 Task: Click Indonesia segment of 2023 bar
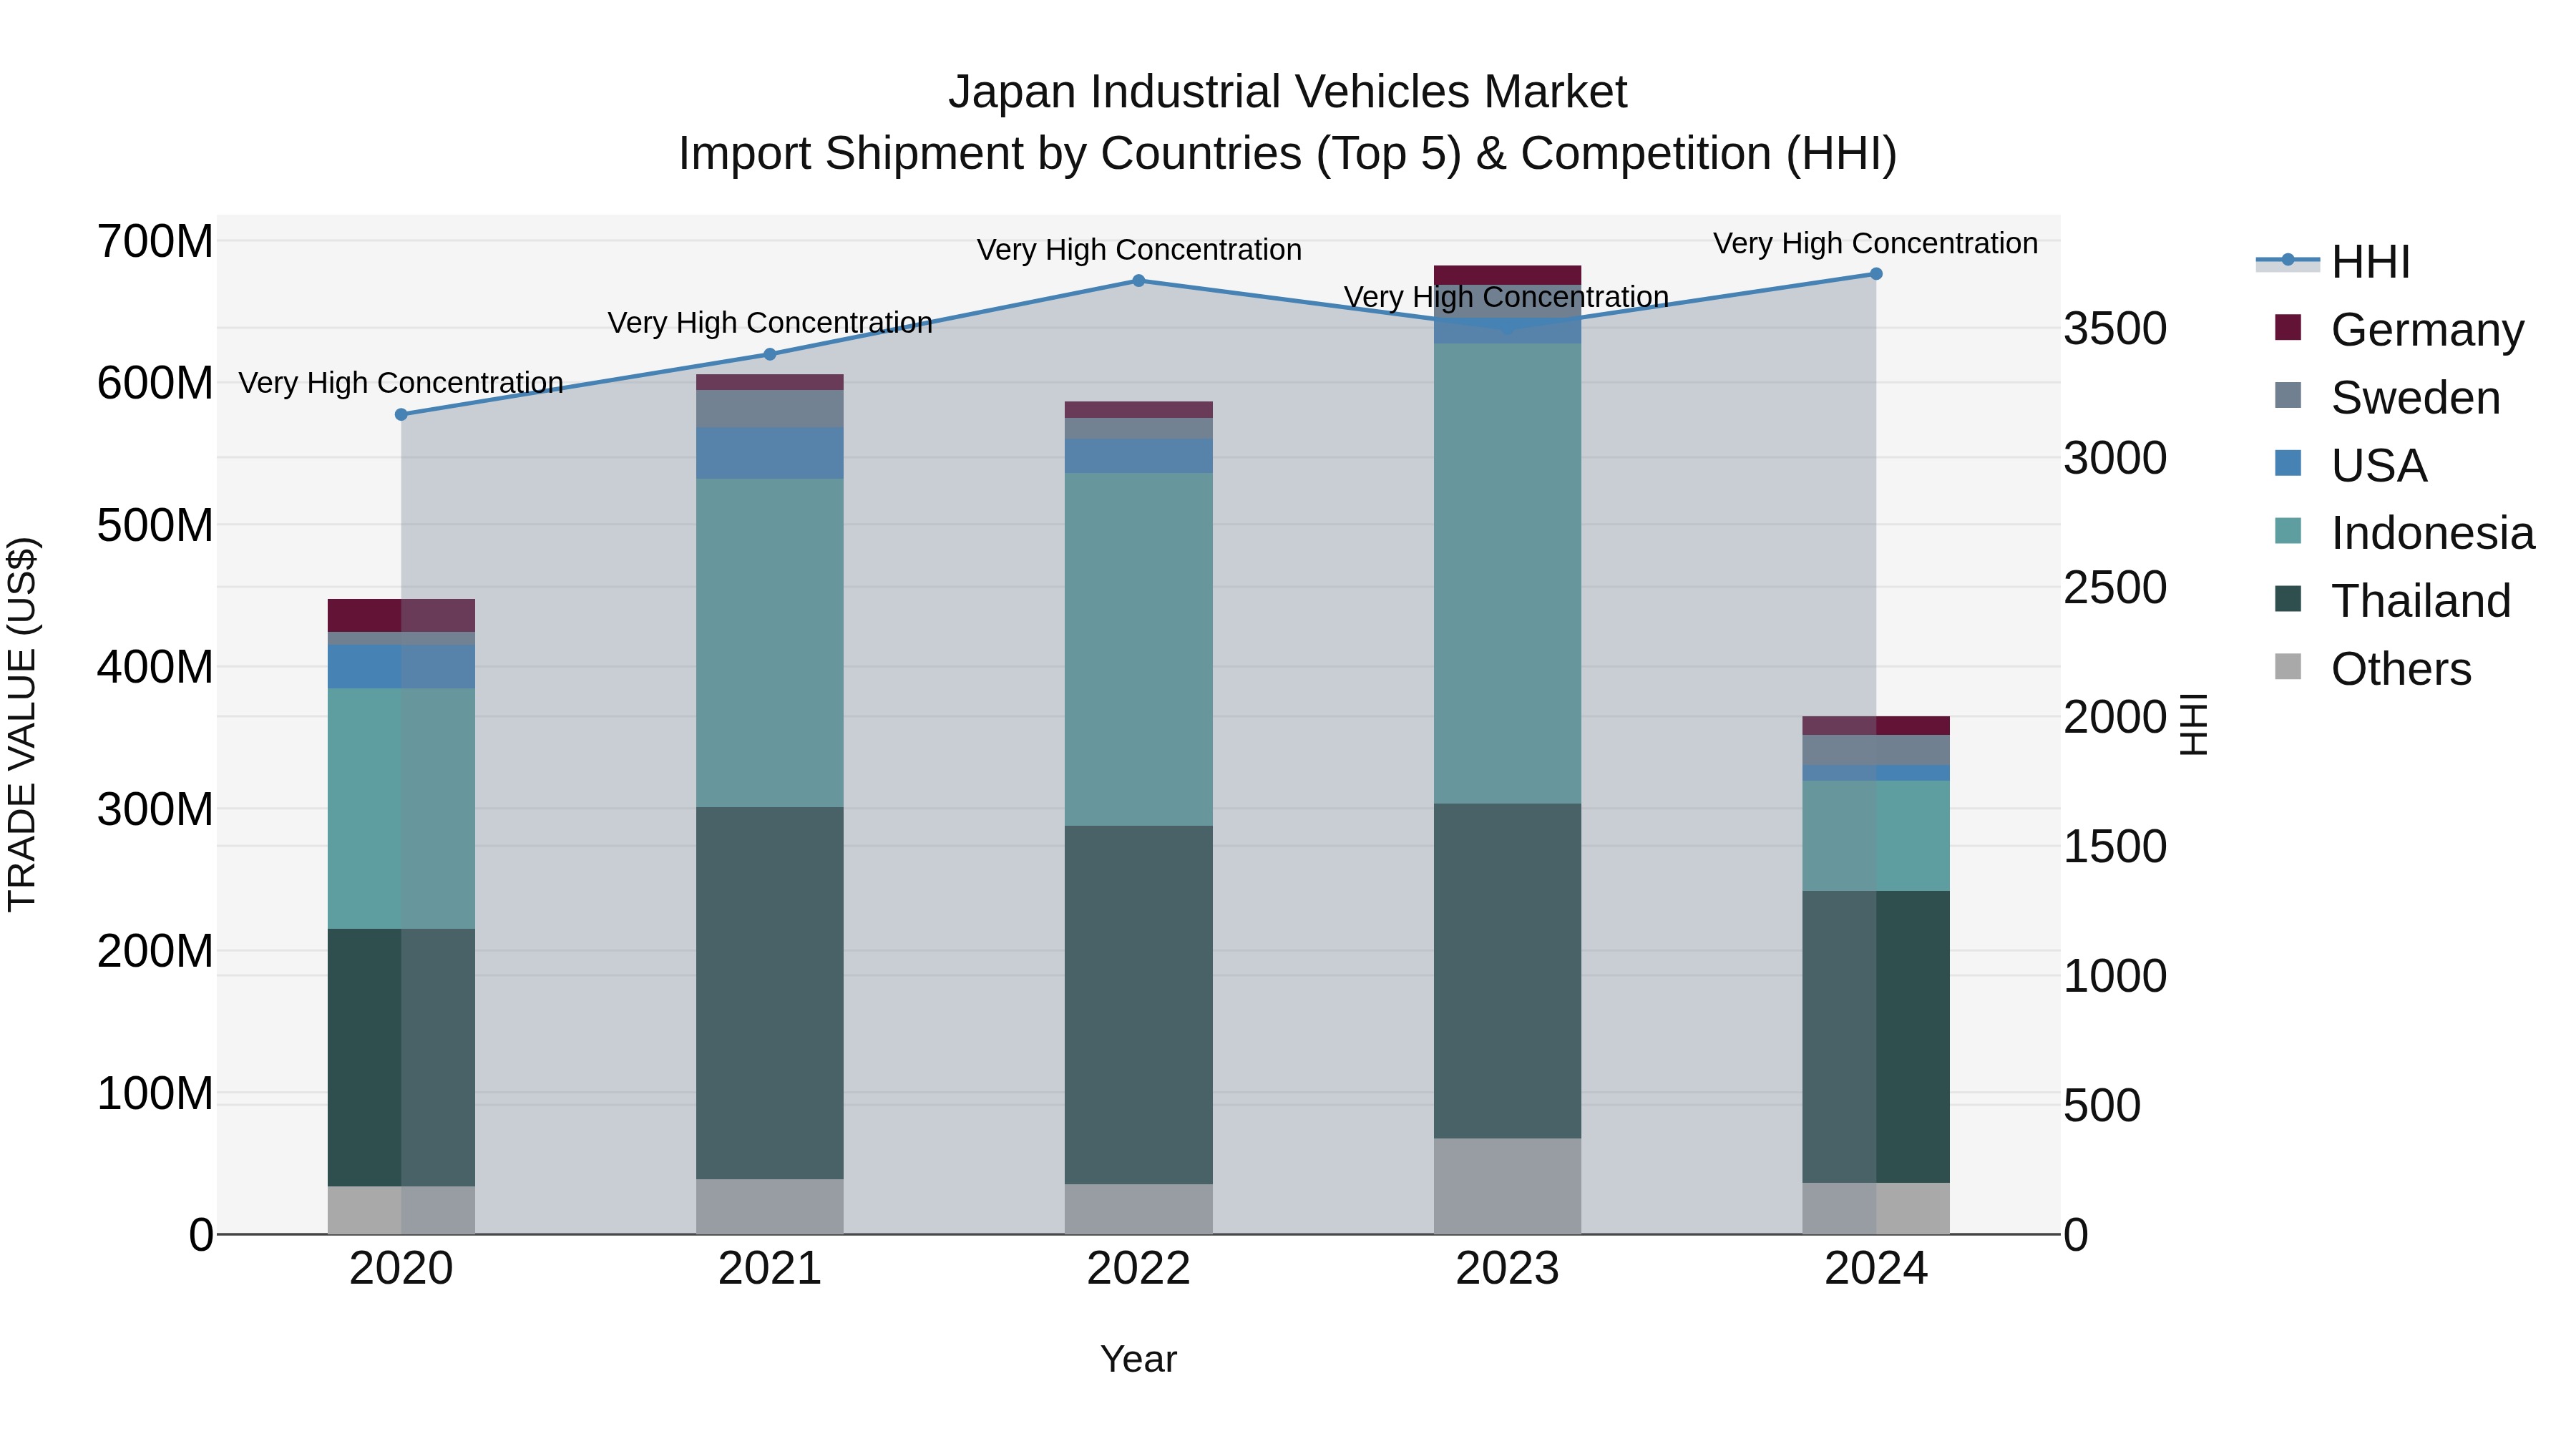(x=1507, y=573)
